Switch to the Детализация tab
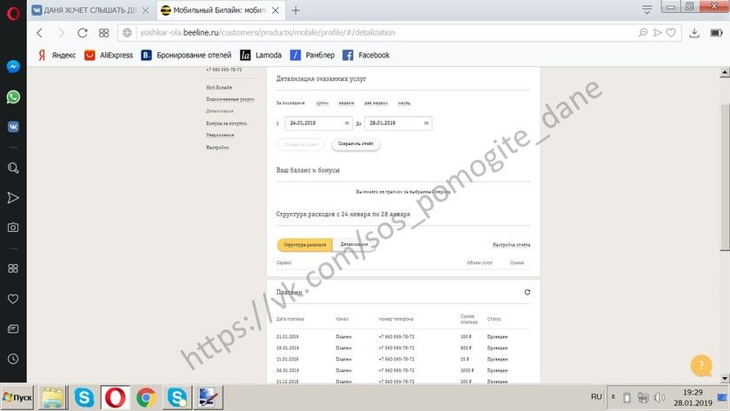Image resolution: width=730 pixels, height=411 pixels. [354, 245]
